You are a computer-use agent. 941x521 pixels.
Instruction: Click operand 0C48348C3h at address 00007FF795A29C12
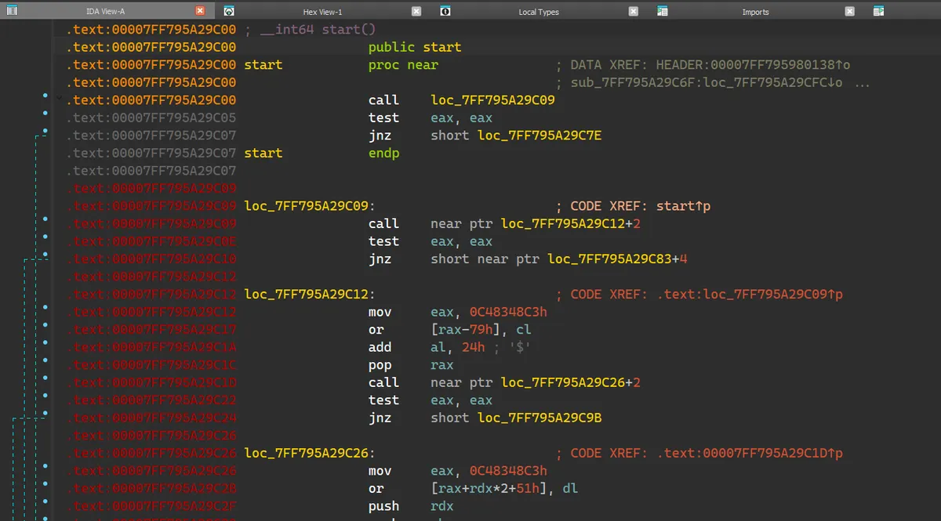[x=508, y=312]
